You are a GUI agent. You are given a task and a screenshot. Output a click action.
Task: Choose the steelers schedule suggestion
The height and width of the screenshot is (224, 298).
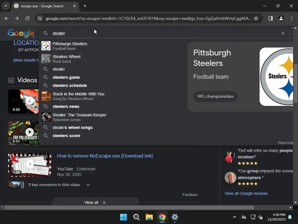[112, 85]
